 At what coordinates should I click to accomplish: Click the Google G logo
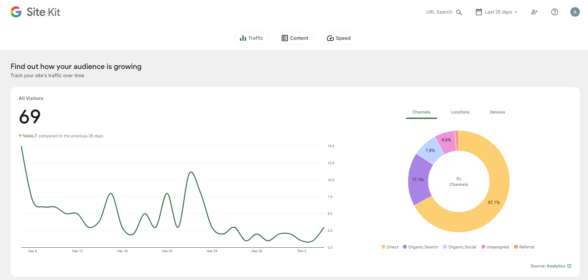point(16,12)
